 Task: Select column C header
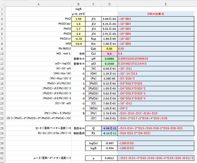[x=93, y=4]
